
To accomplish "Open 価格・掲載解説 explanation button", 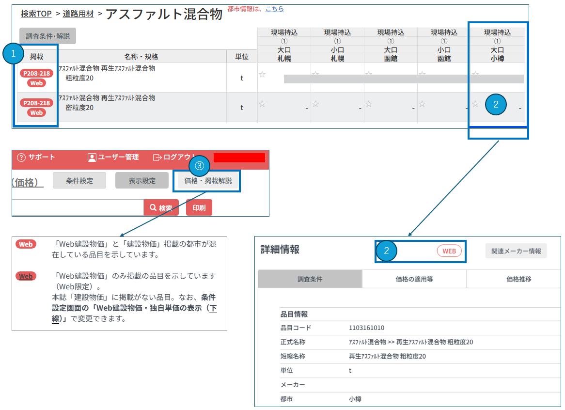I will pyautogui.click(x=208, y=180).
